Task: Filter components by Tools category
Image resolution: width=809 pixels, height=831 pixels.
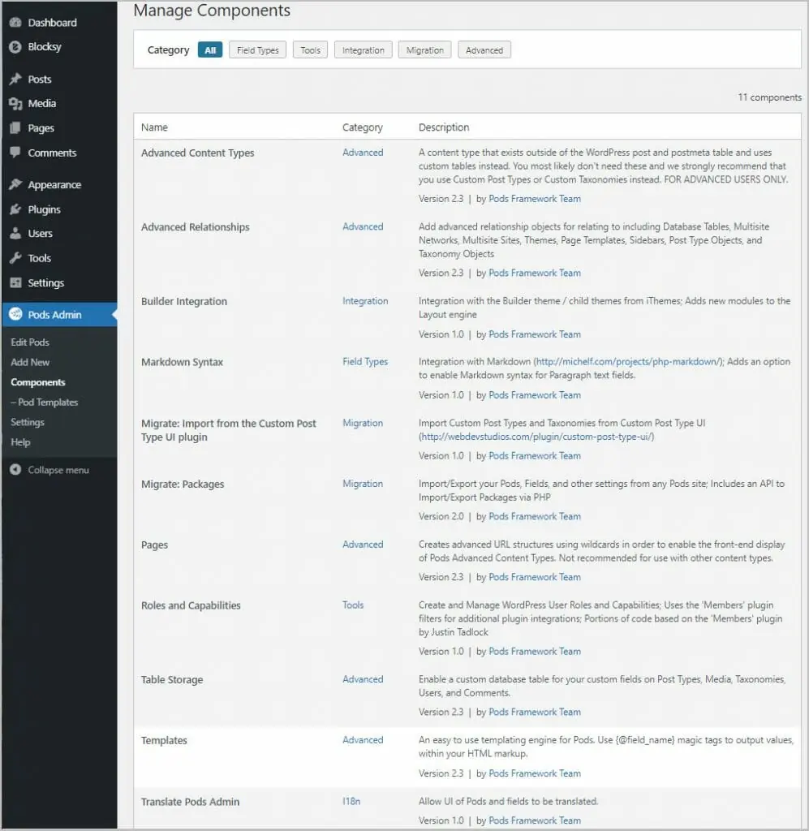Action: pyautogui.click(x=310, y=50)
